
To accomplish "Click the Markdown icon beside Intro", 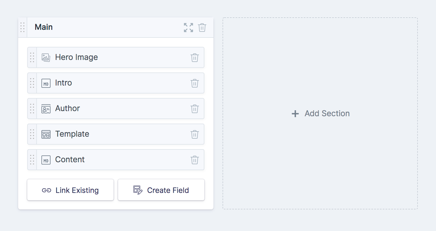I will pyautogui.click(x=46, y=83).
